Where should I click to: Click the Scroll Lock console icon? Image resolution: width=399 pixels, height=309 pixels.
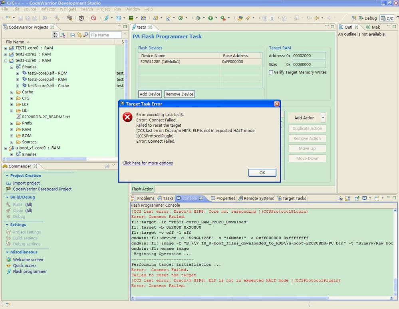point(347,198)
